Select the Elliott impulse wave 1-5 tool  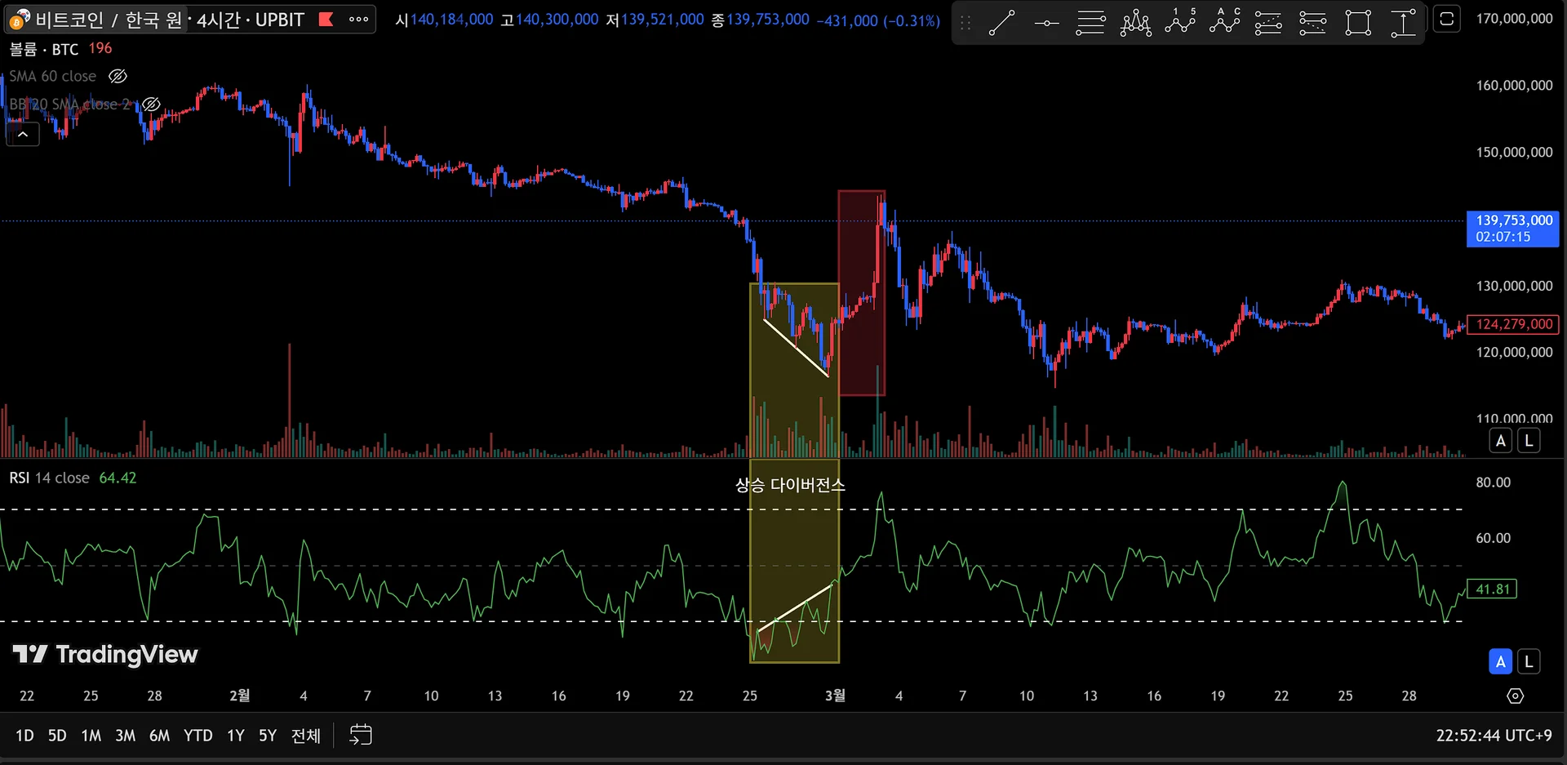[1180, 23]
